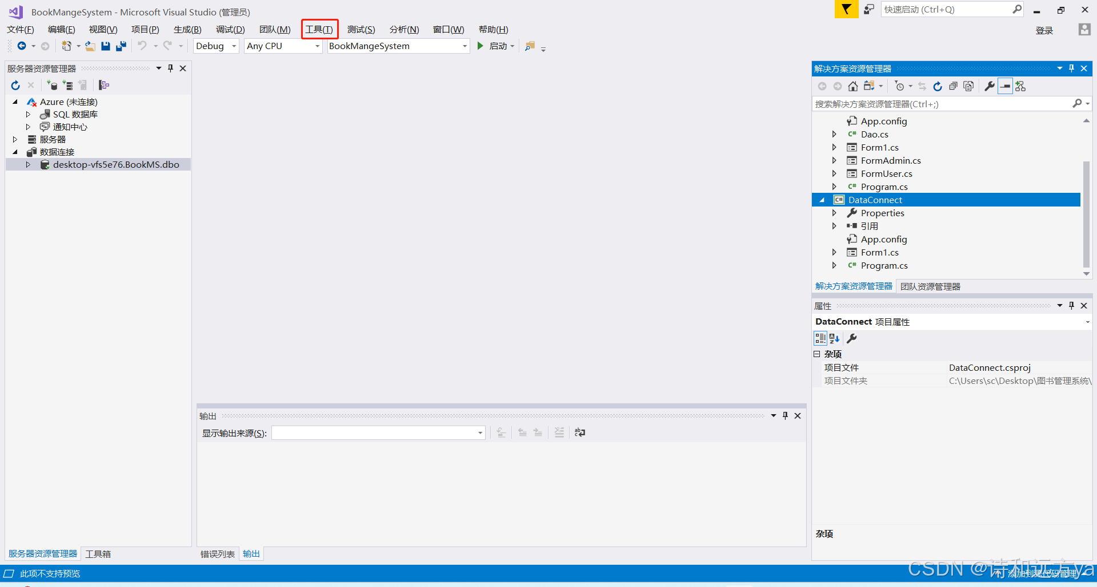Toggle Alphabetical sort in the Properties panel
Viewport: 1097px width, 587px height.
(835, 338)
